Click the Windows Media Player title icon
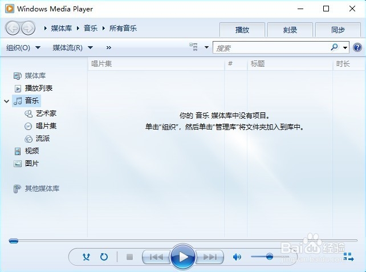The height and width of the screenshot is (272, 366). [x=10, y=9]
